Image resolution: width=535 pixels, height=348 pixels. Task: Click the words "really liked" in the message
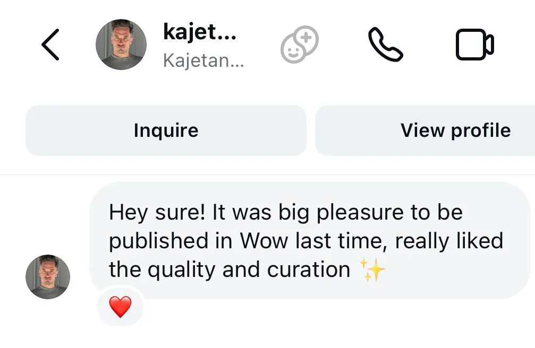tap(449, 241)
